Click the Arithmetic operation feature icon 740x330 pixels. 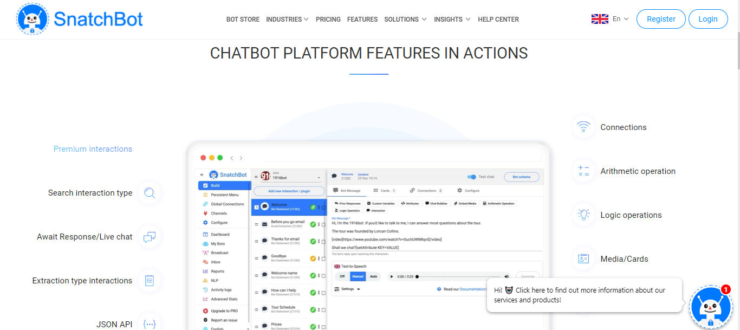(x=583, y=171)
